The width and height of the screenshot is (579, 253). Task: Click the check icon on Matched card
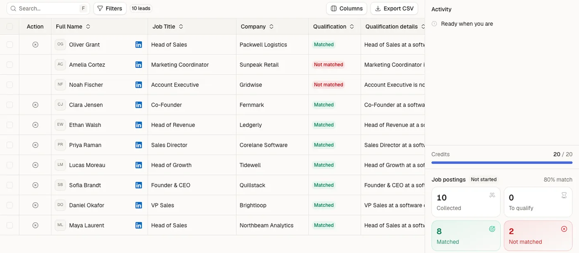(492, 229)
